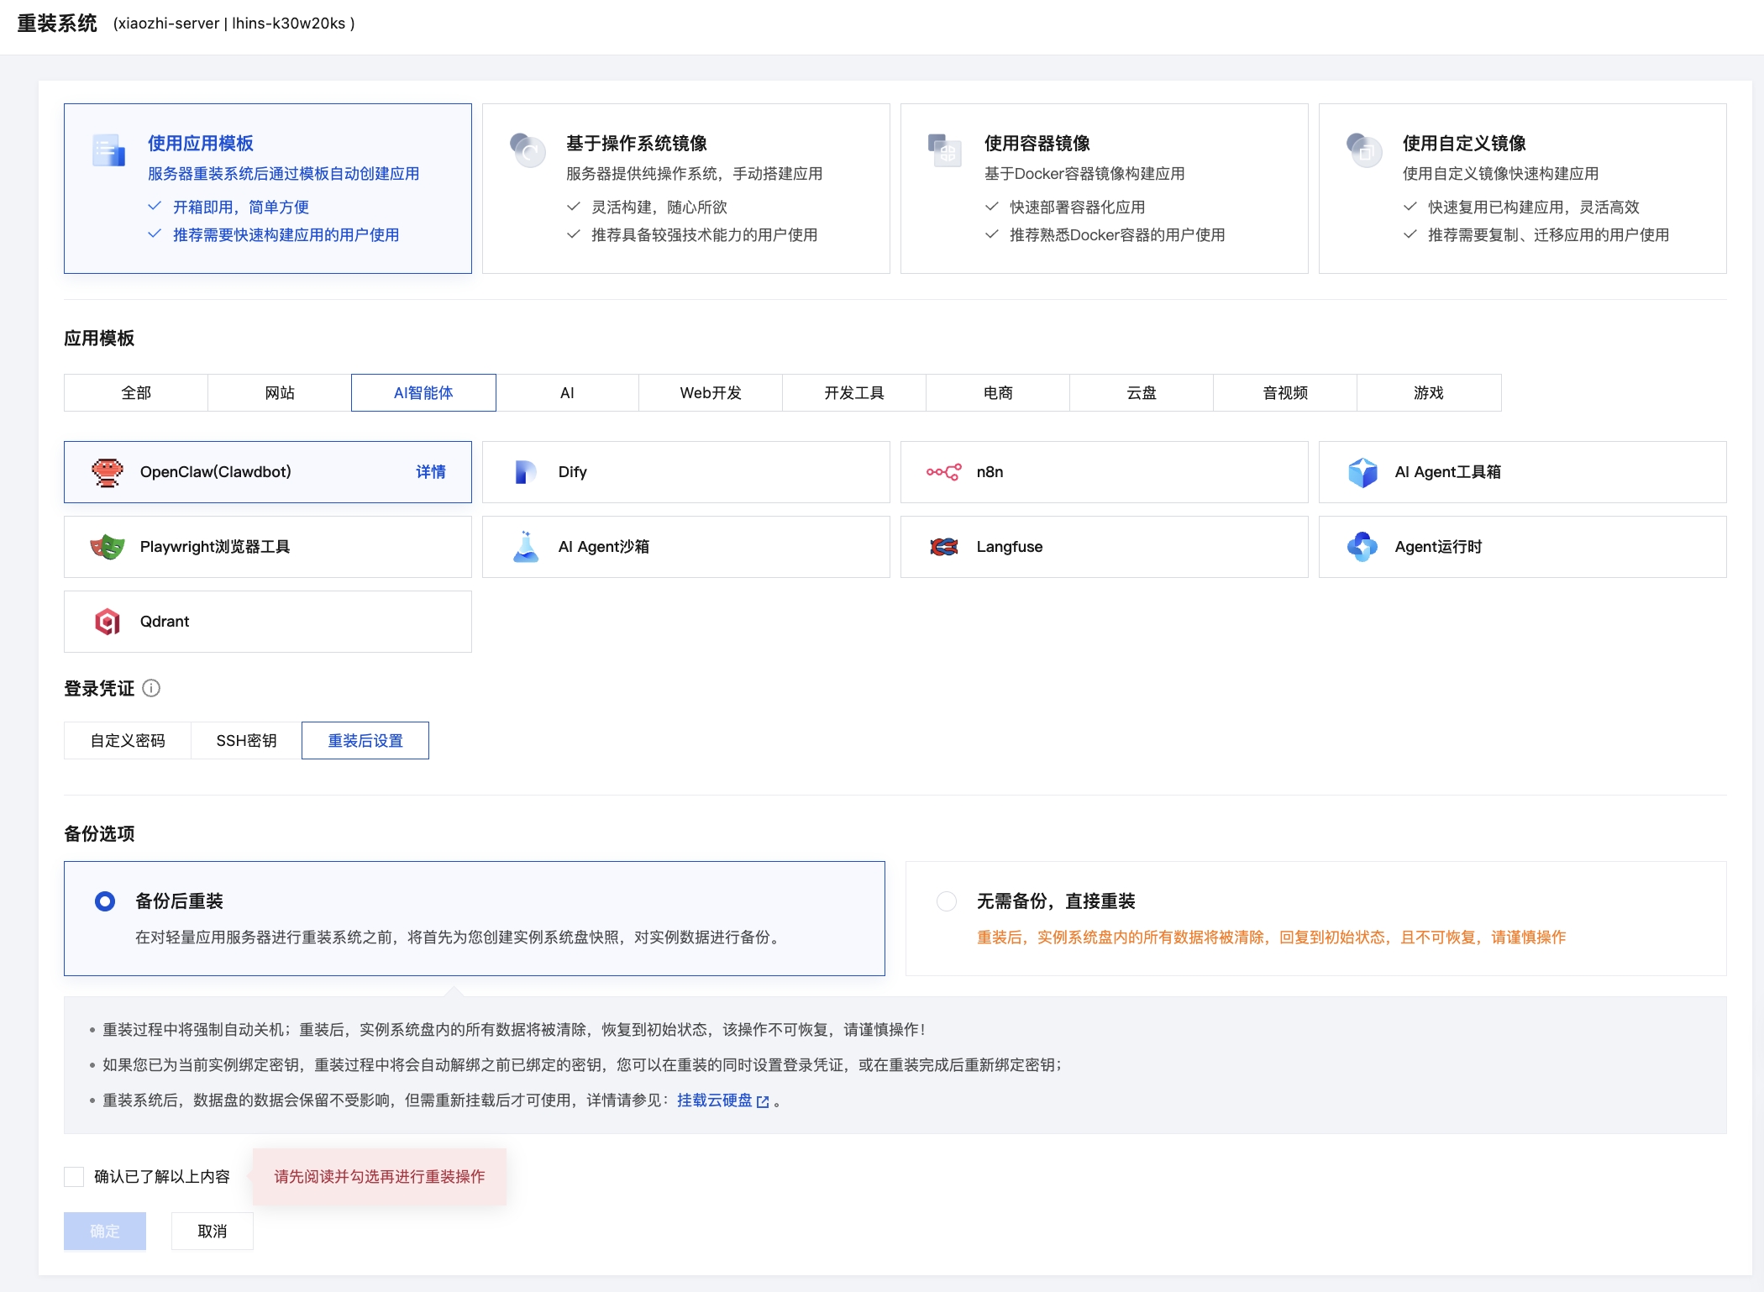
Task: View 详情 for the OpenClaw template
Action: pos(430,472)
